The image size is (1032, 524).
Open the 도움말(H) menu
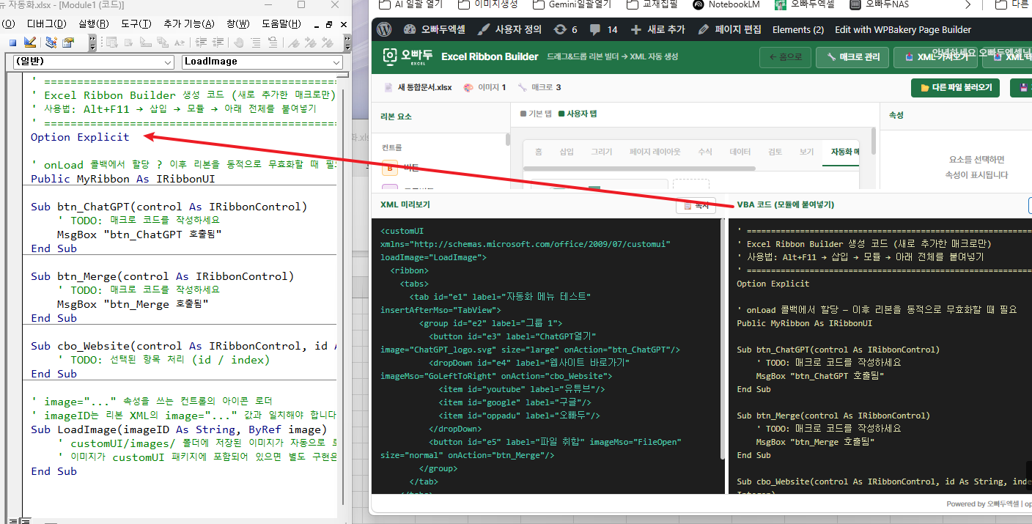coord(281,24)
